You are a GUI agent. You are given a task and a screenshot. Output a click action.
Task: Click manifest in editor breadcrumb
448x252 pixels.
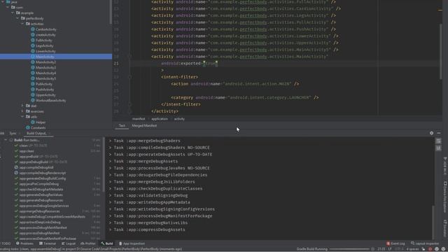tap(139, 119)
